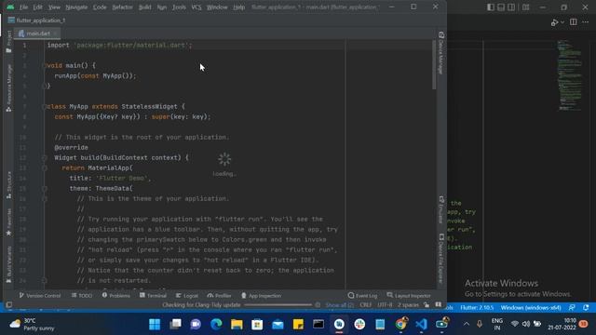Open the Navigate menu
The image size is (596, 335).
coord(76,7)
